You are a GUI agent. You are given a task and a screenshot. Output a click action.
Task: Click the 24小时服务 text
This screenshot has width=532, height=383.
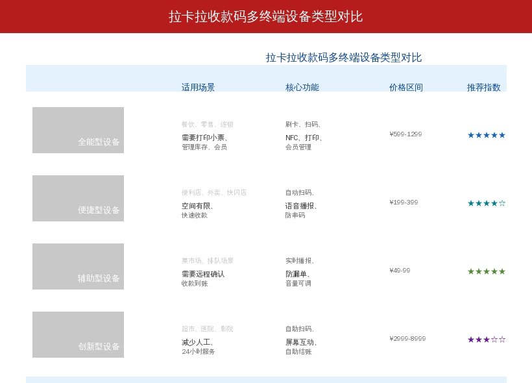[x=198, y=352]
